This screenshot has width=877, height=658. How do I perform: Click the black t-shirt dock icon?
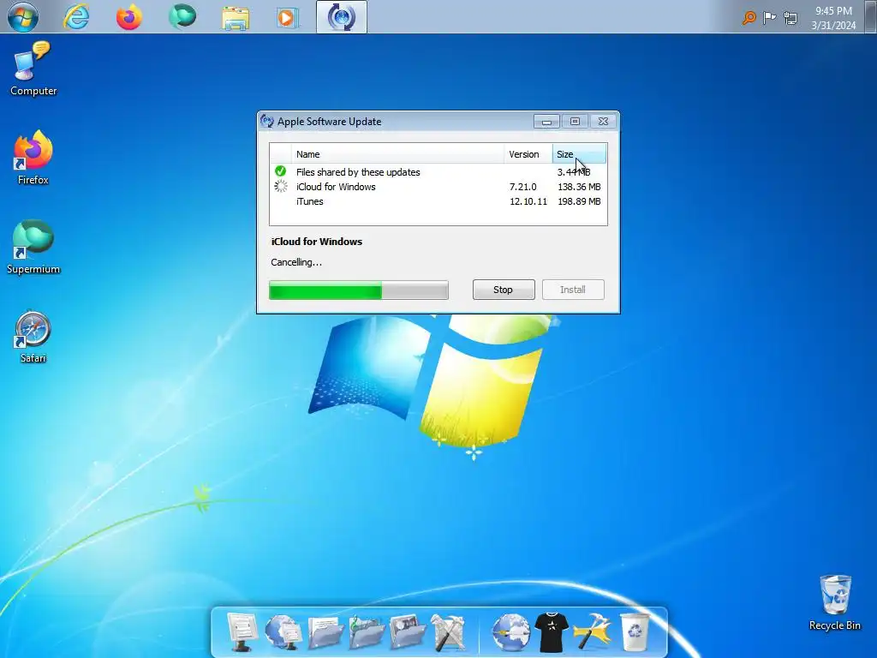click(552, 632)
